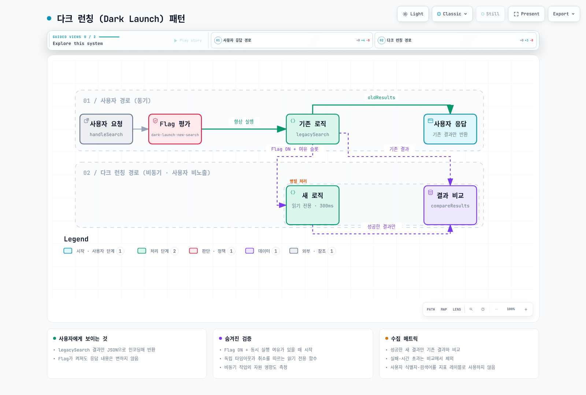Click the window icon on 사용자 응답
The height and width of the screenshot is (395, 586).
(431, 121)
